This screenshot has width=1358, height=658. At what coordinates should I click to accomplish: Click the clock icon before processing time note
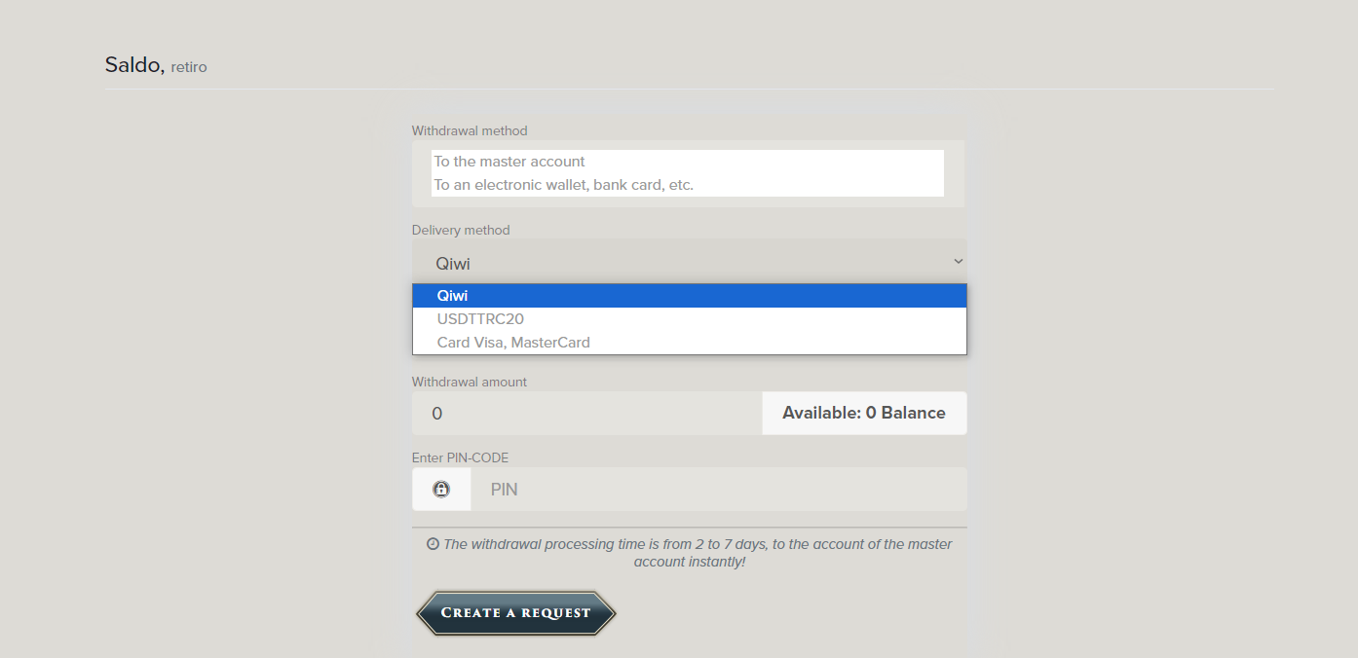tap(433, 544)
